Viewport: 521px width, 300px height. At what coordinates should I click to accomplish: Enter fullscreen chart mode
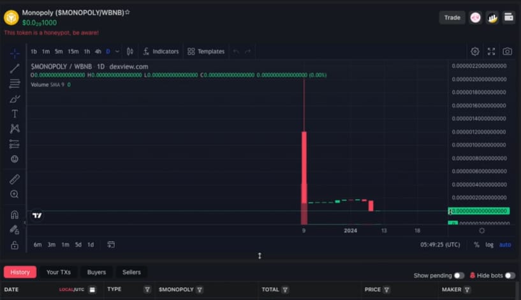coord(491,52)
